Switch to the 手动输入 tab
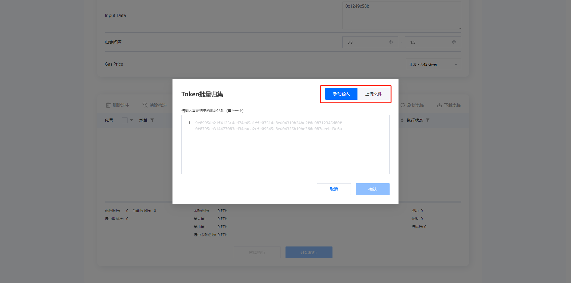The height and width of the screenshot is (283, 571). coord(341,94)
